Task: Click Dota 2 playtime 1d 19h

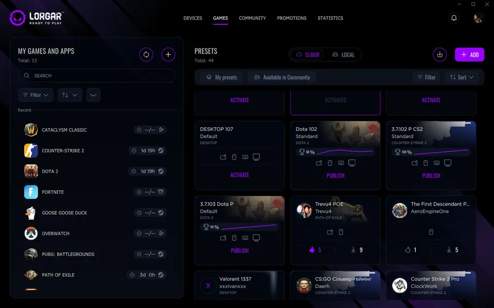Action: pyautogui.click(x=148, y=171)
